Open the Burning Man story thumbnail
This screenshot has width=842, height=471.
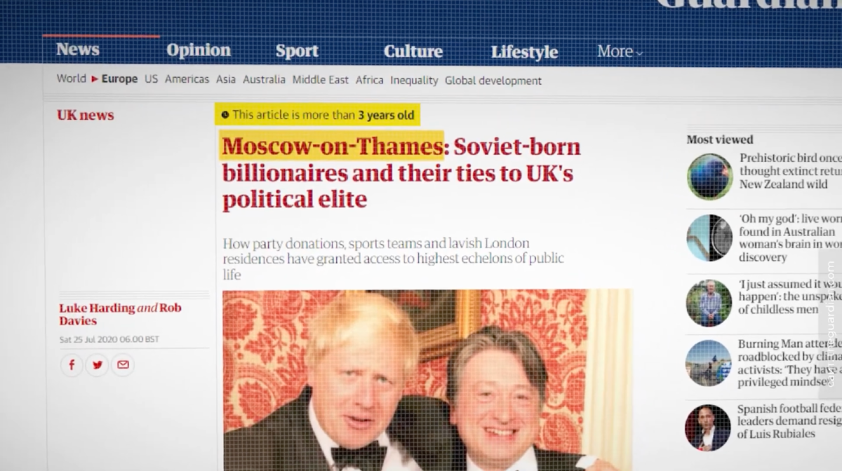click(x=709, y=363)
